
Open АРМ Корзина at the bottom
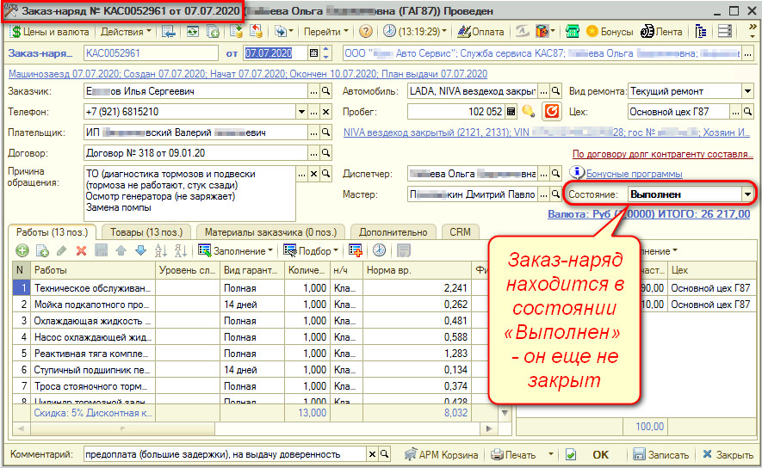441,455
